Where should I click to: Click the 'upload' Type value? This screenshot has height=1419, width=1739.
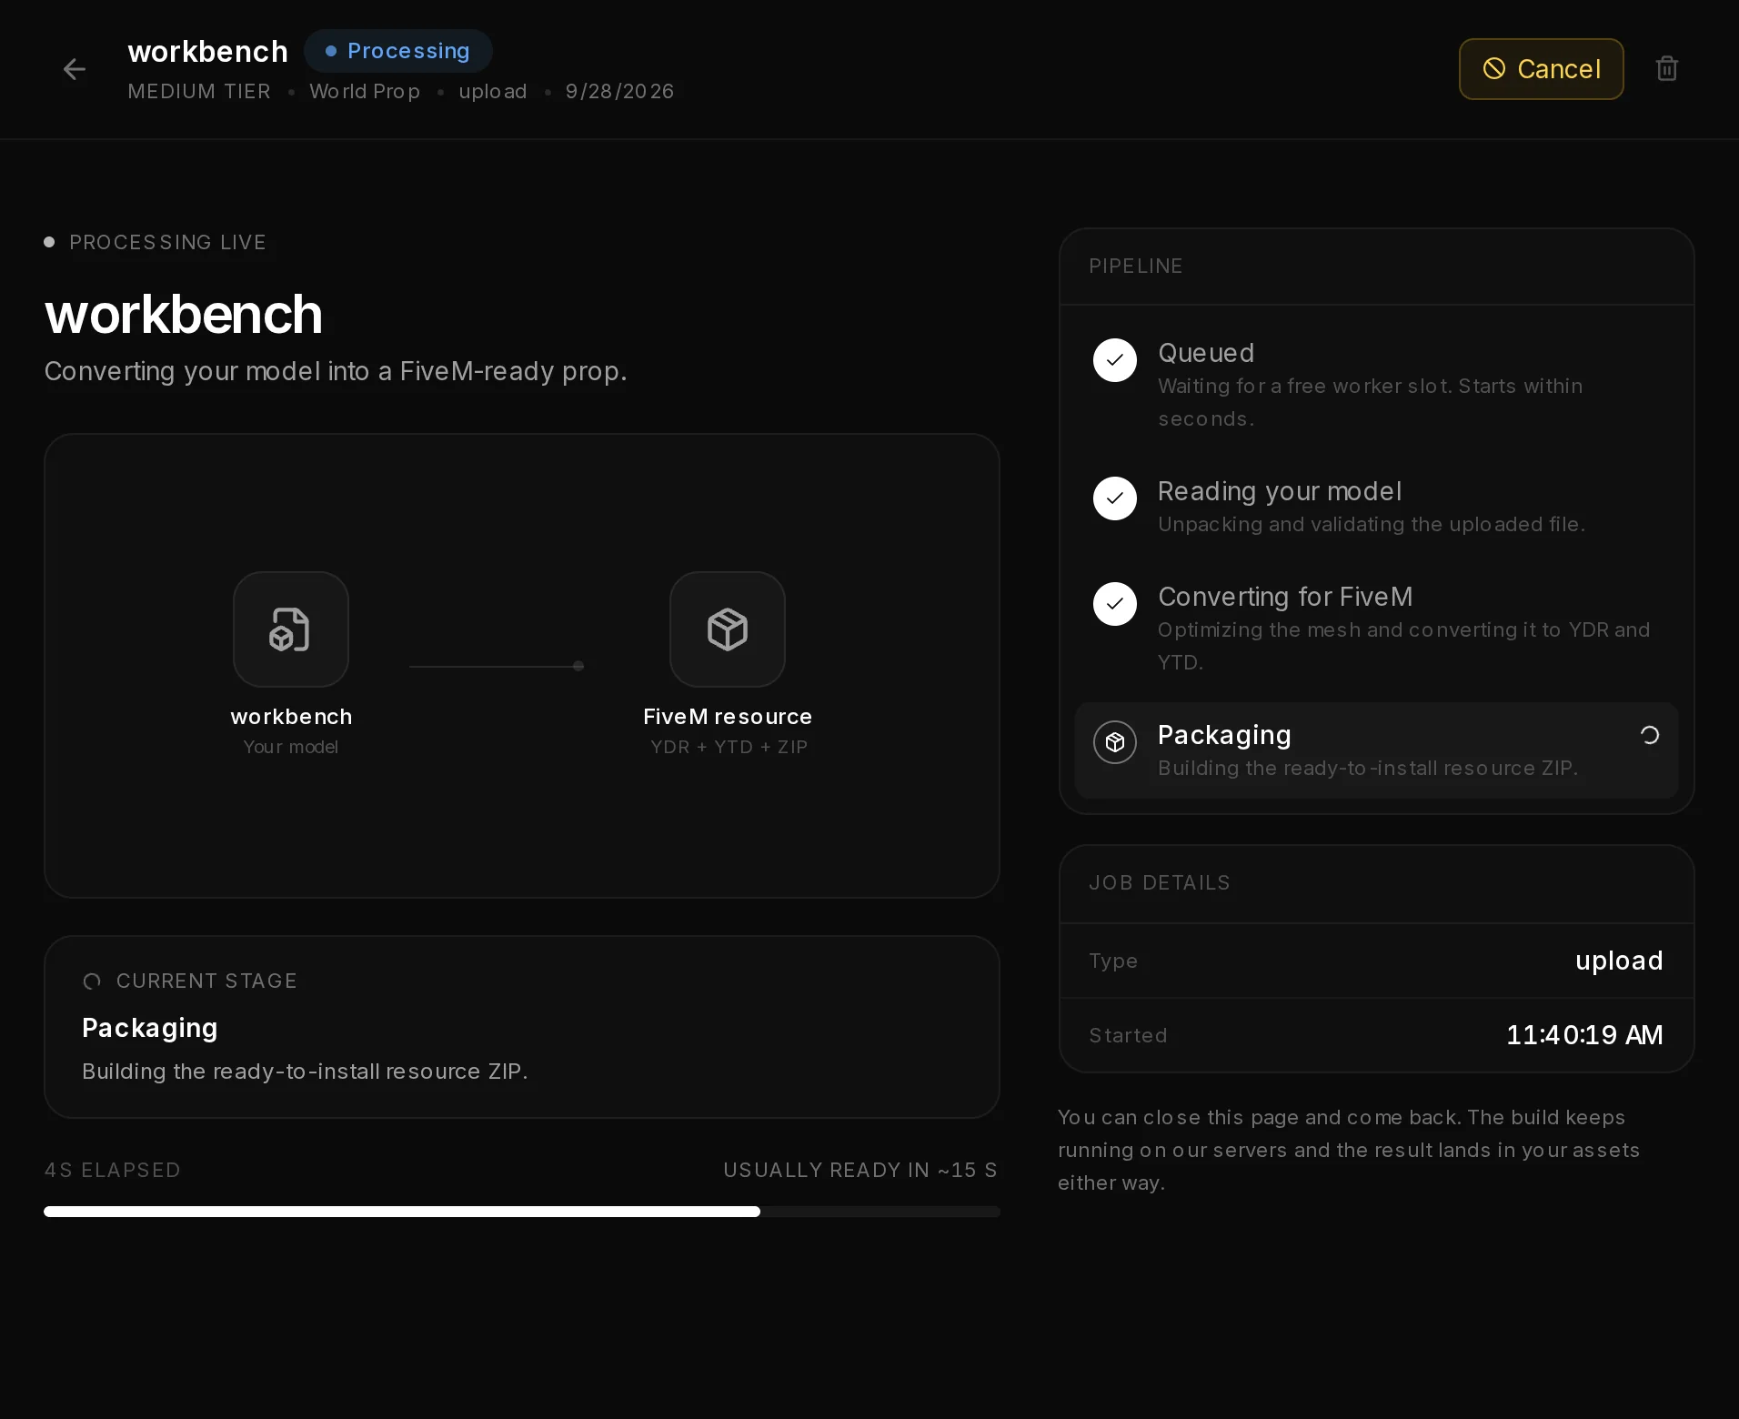pos(1619,961)
